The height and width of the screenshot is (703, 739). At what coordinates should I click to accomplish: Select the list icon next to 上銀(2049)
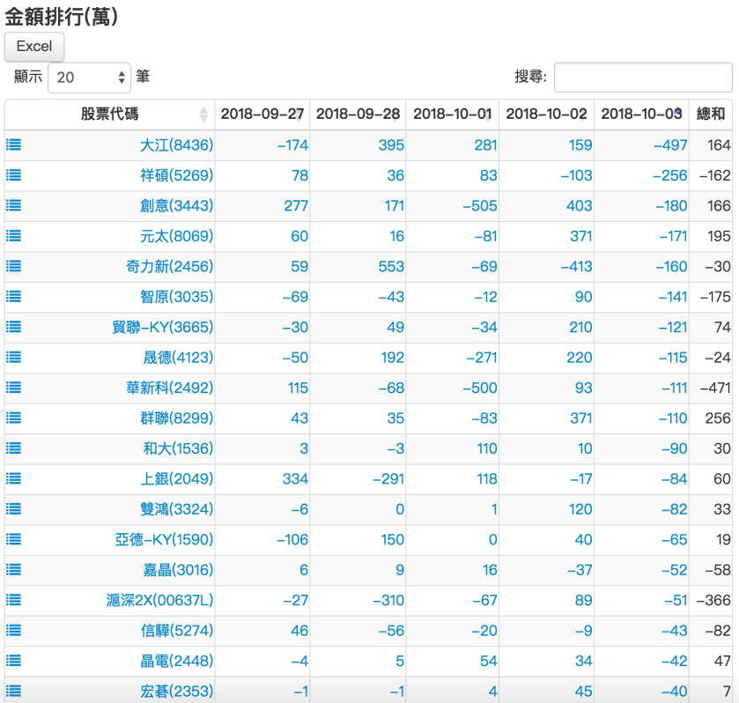(x=12, y=478)
